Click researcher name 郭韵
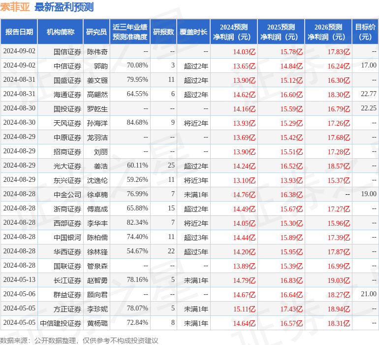 tap(101, 66)
